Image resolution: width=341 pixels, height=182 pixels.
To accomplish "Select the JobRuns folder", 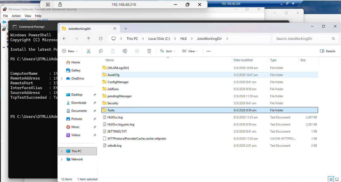I will coord(209,89).
